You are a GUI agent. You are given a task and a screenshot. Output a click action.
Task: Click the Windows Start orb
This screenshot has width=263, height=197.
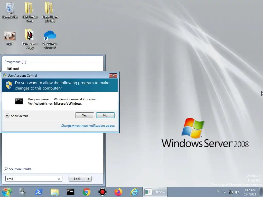coord(7,192)
